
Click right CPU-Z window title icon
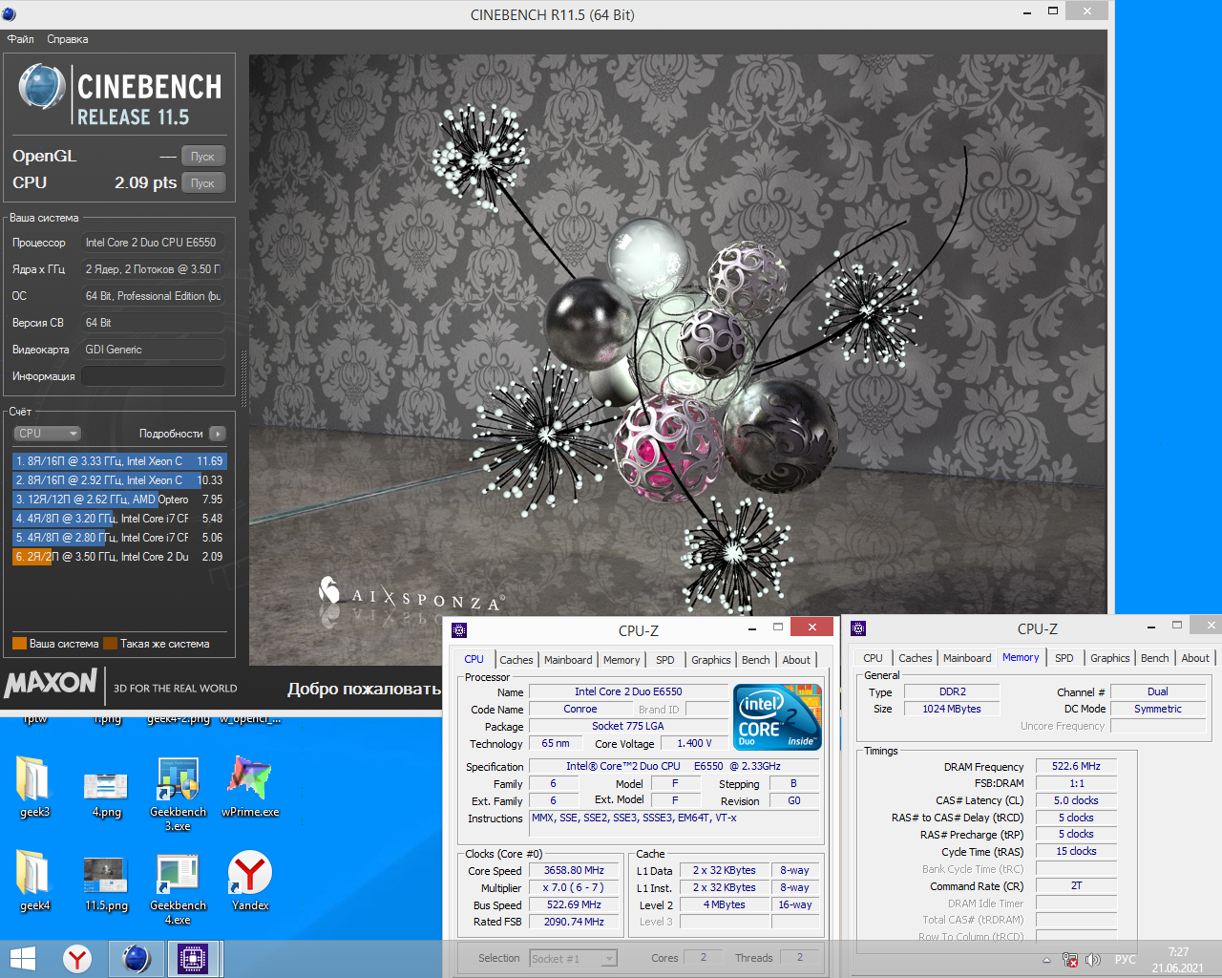pyautogui.click(x=858, y=627)
